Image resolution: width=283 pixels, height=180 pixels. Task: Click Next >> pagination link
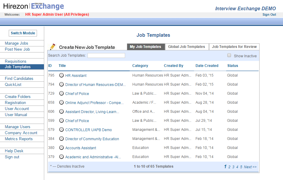(x=250, y=167)
